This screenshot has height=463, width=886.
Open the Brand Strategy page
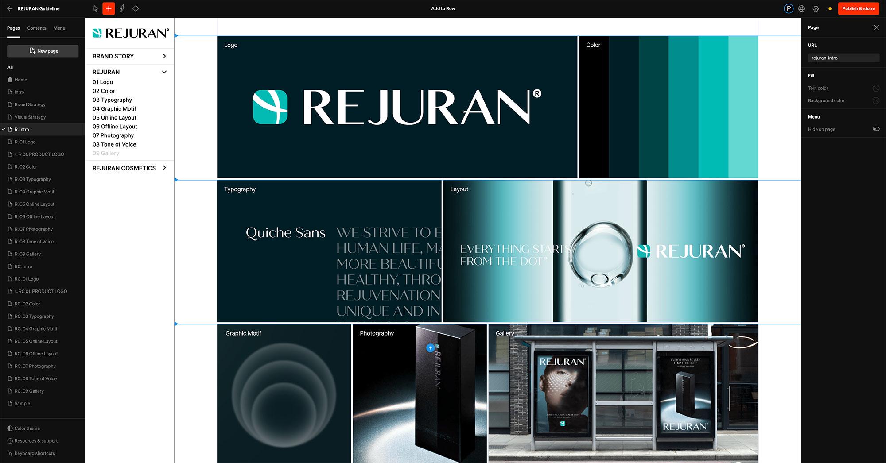pos(30,104)
